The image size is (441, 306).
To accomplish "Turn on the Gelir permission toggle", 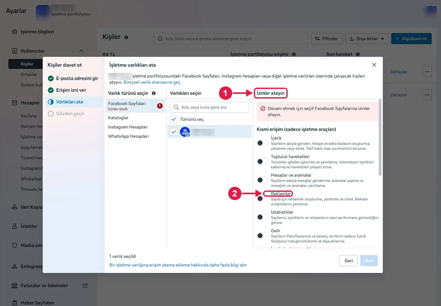I will 262,236.
